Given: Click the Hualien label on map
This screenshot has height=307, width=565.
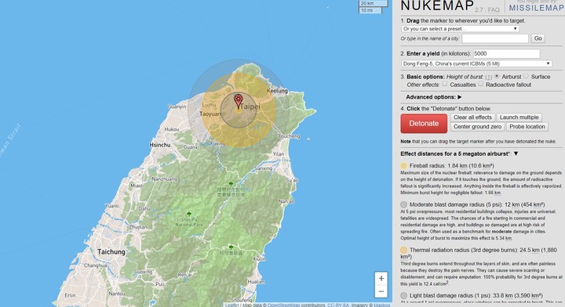Looking at the screenshot, I should (256, 282).
